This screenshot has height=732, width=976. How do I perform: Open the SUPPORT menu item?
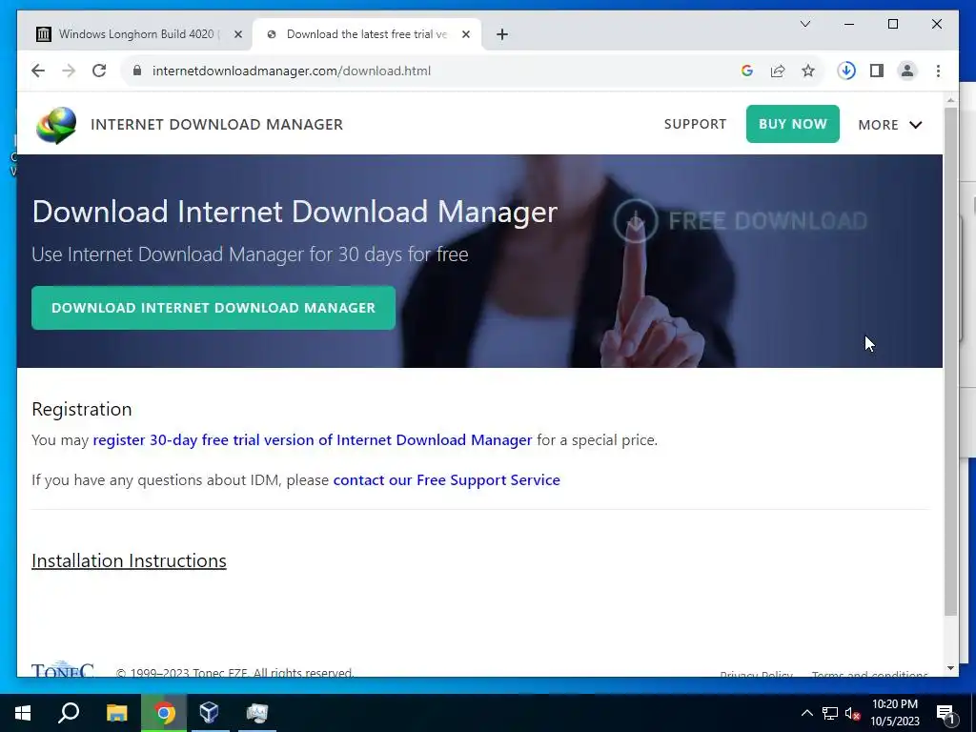695,124
